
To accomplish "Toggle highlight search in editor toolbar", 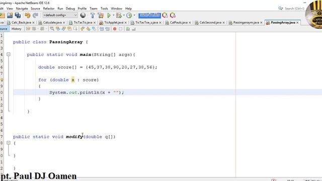I will tap(69, 29).
